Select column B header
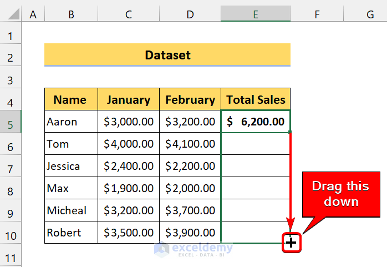 [x=71, y=14]
